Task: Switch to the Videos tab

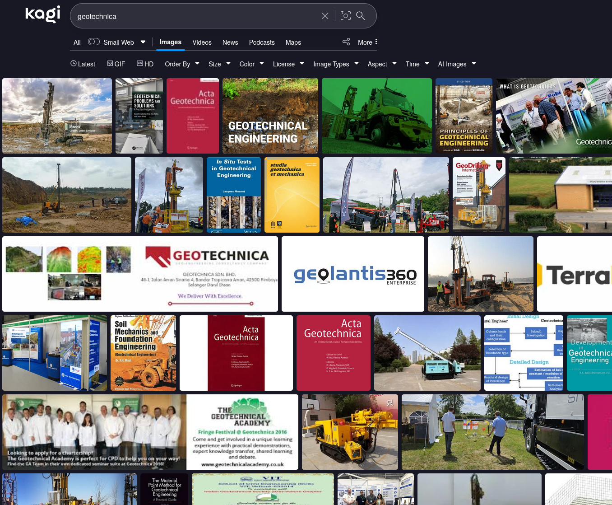Action: [x=202, y=42]
